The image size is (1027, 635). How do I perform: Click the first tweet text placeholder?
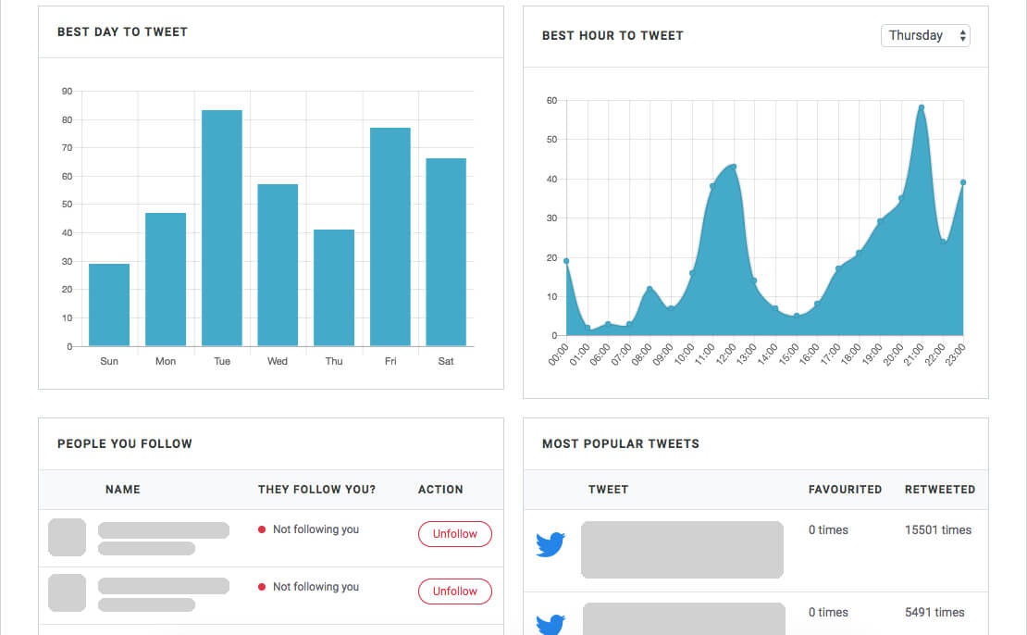[681, 548]
